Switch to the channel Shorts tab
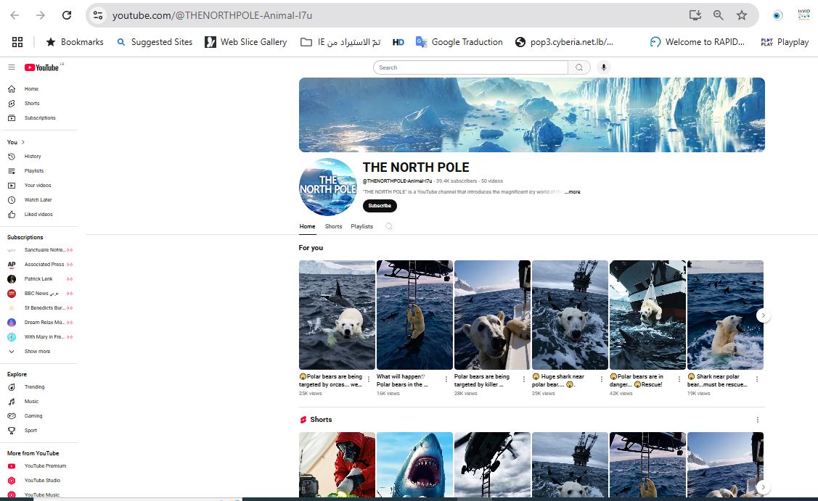The image size is (818, 501). [333, 226]
